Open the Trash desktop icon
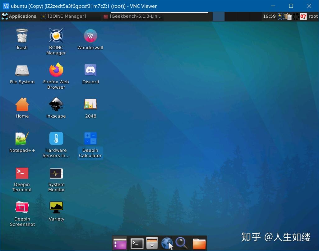Screen dimensions: 319x251 click(22, 39)
